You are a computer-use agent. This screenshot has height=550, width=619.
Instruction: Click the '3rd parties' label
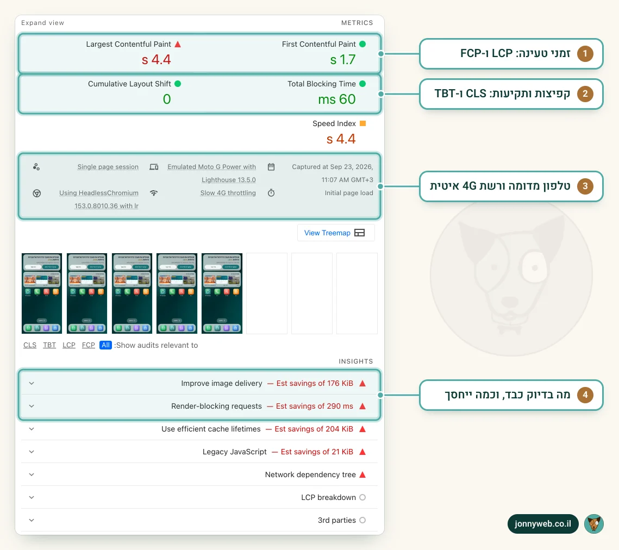pyautogui.click(x=337, y=521)
